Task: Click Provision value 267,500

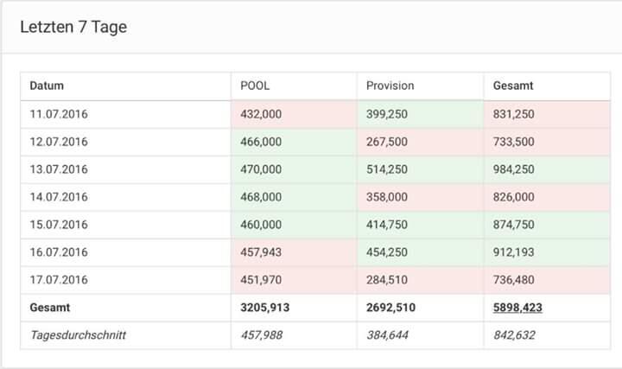Action: [x=387, y=142]
